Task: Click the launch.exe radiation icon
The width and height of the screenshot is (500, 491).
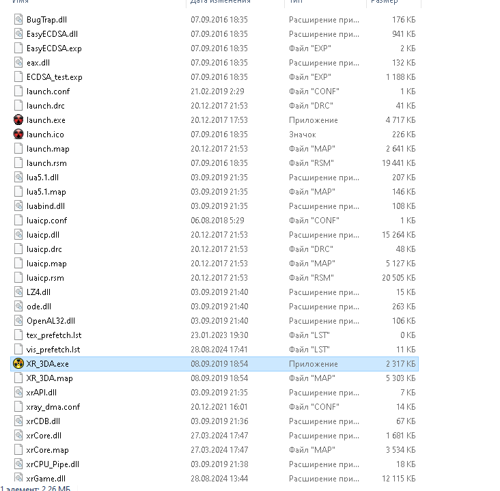Action: tap(18, 120)
